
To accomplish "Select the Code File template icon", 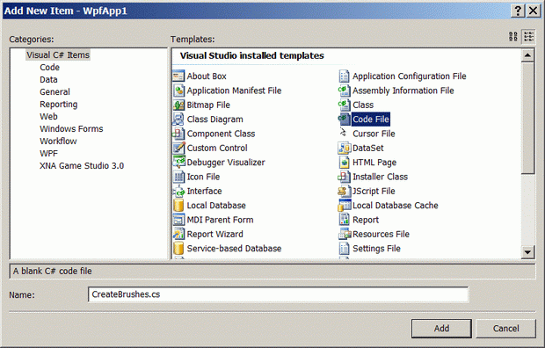I will tap(344, 119).
